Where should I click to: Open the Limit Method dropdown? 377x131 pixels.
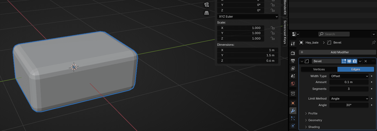point(349,99)
